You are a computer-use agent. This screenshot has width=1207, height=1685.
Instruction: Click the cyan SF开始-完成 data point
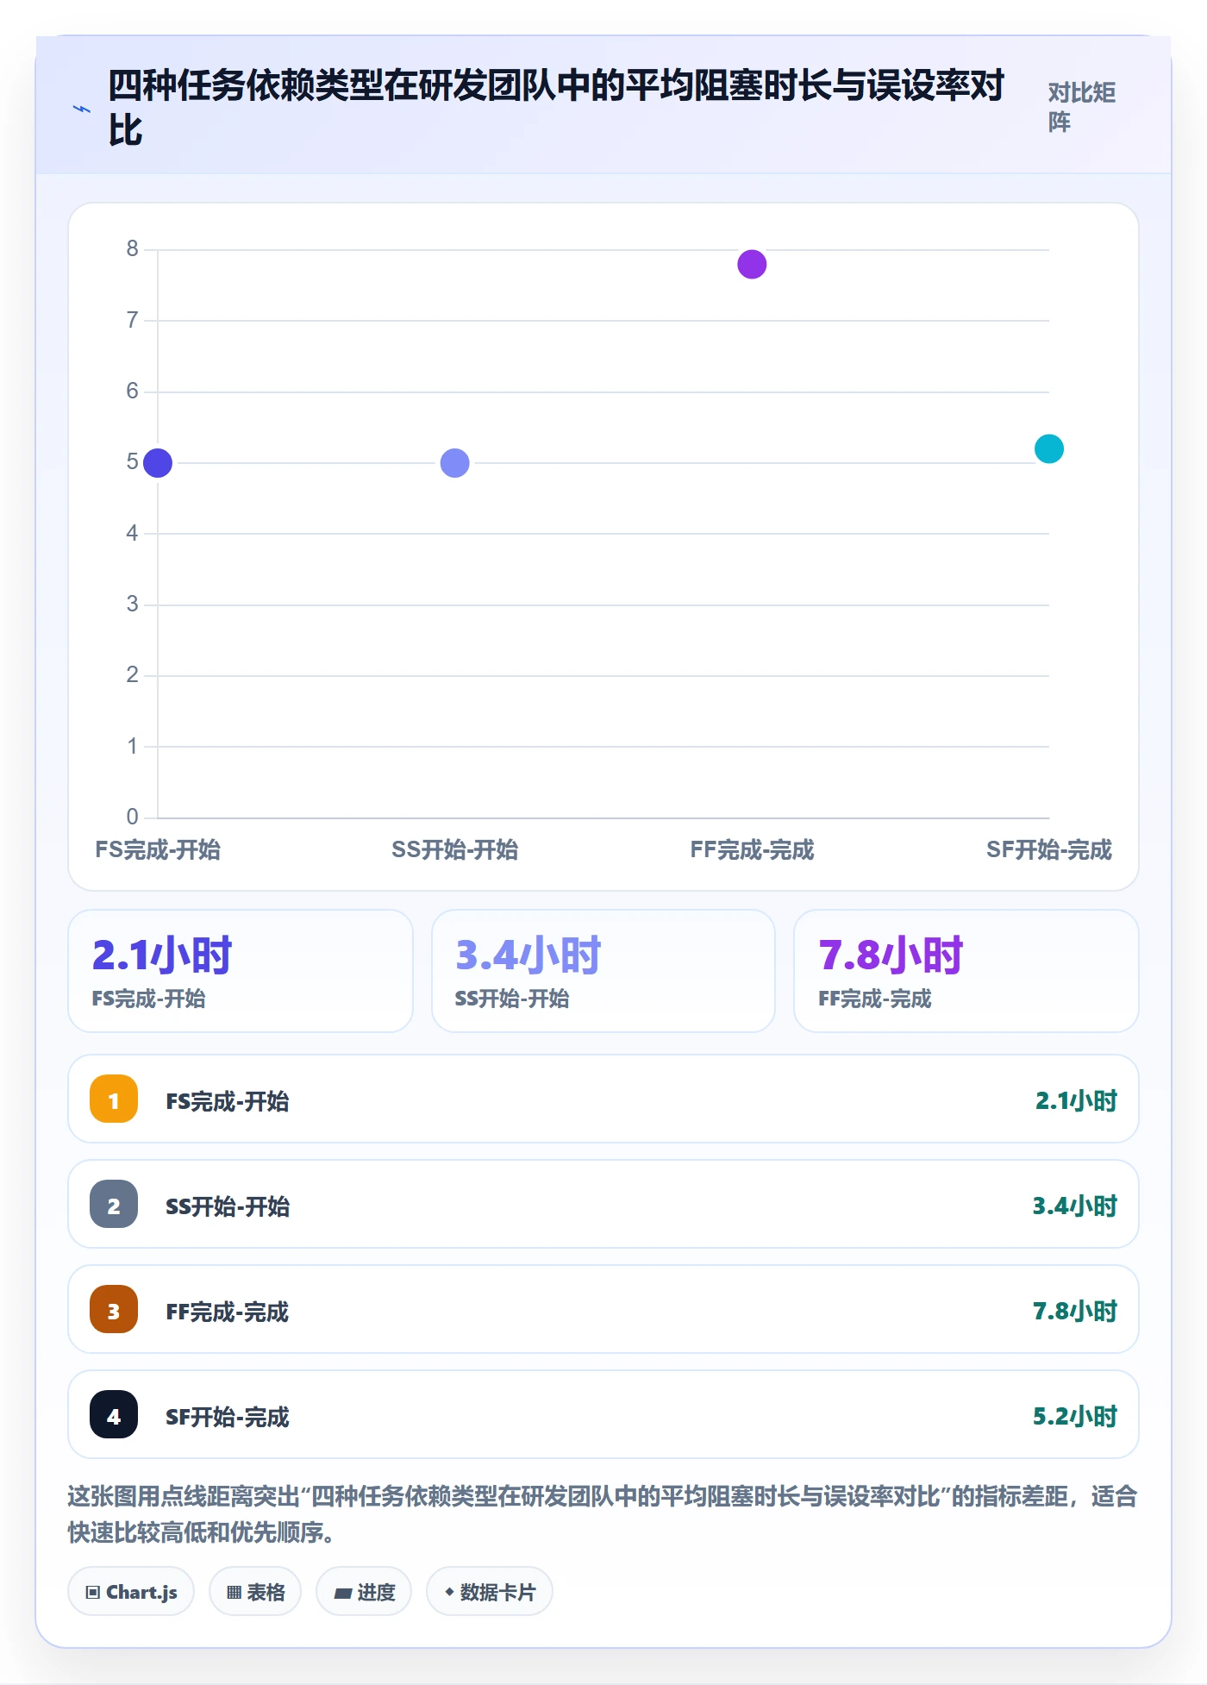click(1048, 448)
